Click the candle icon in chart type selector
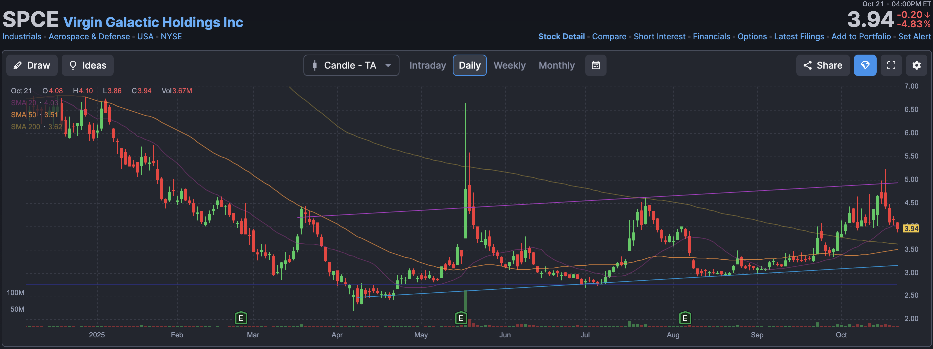This screenshot has height=349, width=933. pos(315,66)
